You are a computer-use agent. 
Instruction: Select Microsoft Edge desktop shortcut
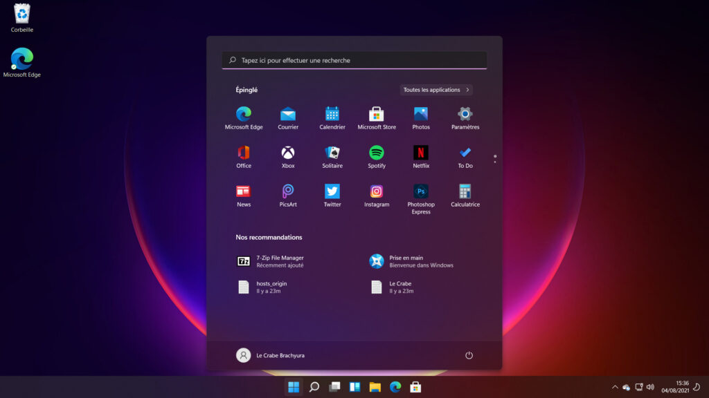point(21,62)
